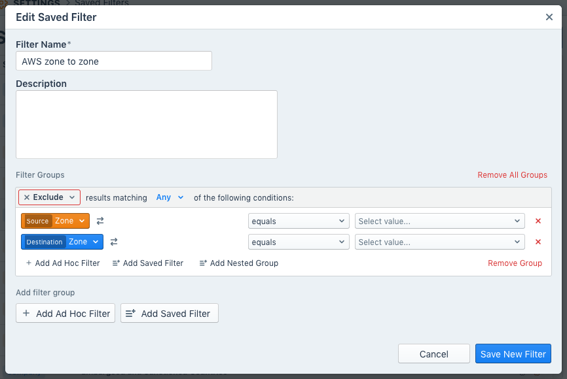Open the Source Zone dimension dropdown
Screen dimensions: 567x379
coord(55,222)
